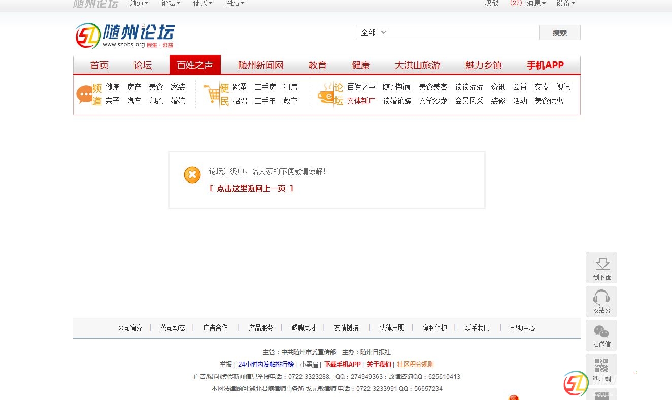Open the 大洪山旅游 navigation tab
The image size is (672, 400).
pyautogui.click(x=418, y=65)
